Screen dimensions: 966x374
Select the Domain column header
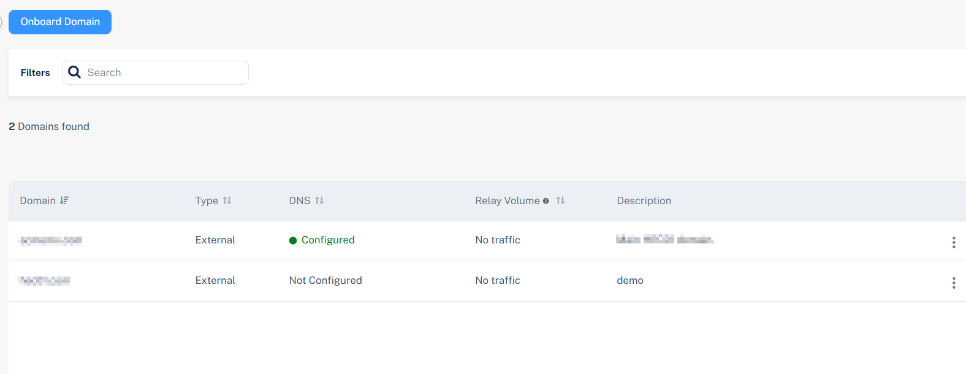[x=38, y=200]
